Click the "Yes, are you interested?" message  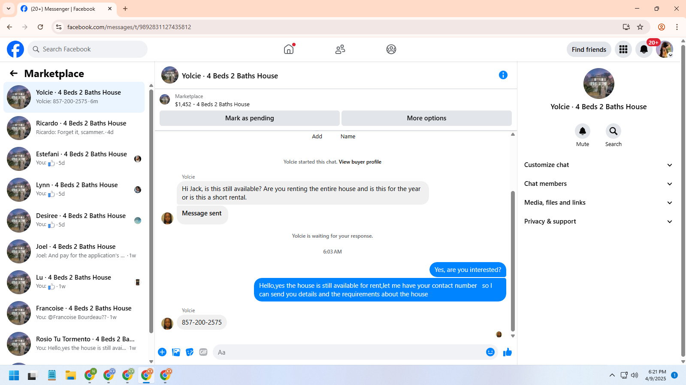[x=468, y=270]
